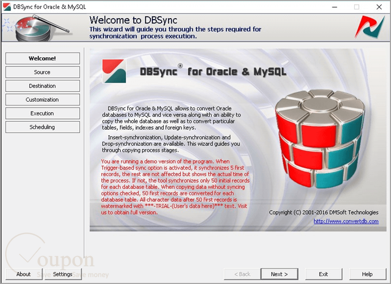Click the Copyright (C) 2001-2016 DMSoft Technologies text
The height and width of the screenshot is (284, 391).
(324, 212)
